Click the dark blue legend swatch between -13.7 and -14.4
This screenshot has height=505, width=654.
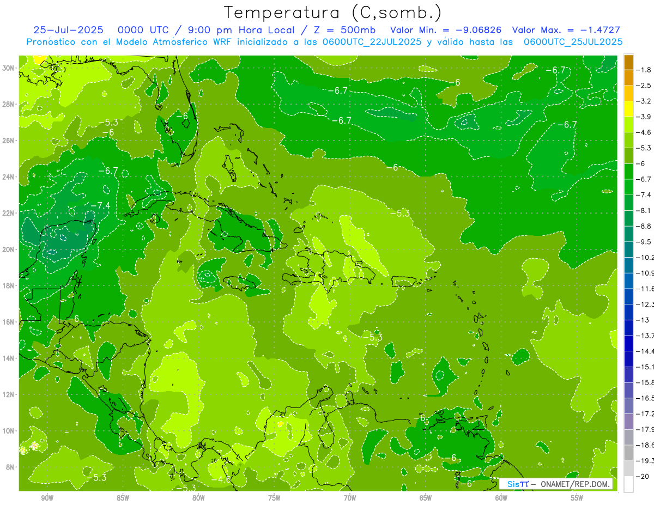point(628,343)
